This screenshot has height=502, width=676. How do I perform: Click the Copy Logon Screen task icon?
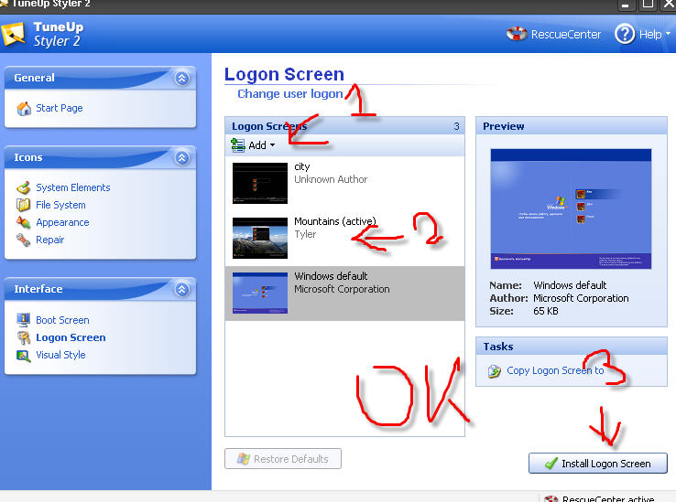coord(494,370)
